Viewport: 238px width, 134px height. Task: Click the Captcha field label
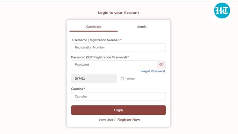tap(77, 89)
